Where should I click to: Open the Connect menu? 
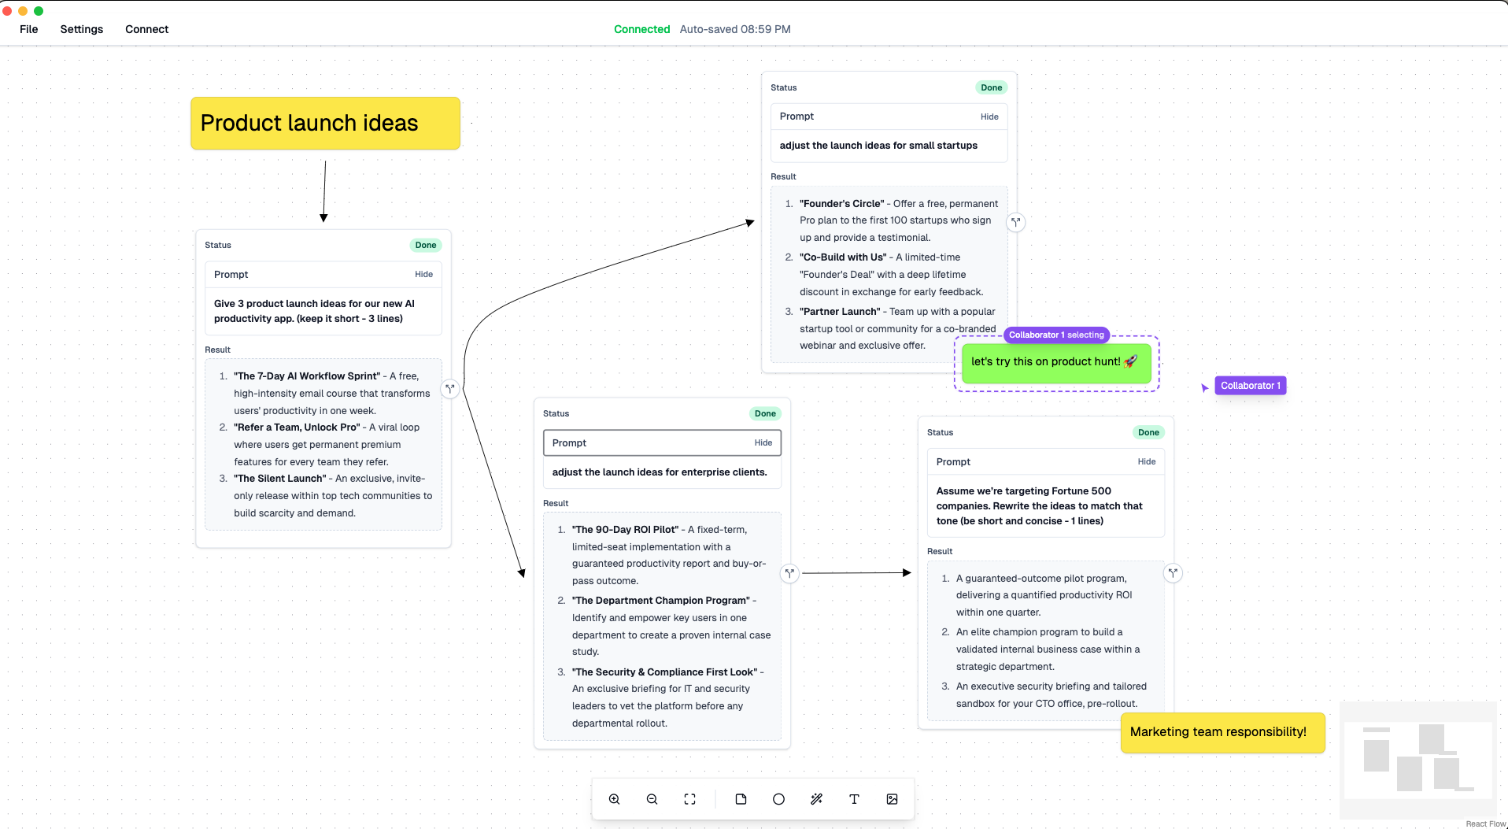click(x=146, y=29)
